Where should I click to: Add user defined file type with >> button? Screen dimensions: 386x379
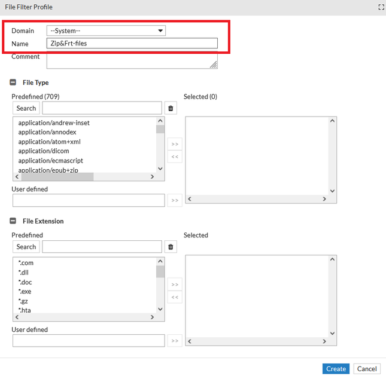(x=175, y=200)
